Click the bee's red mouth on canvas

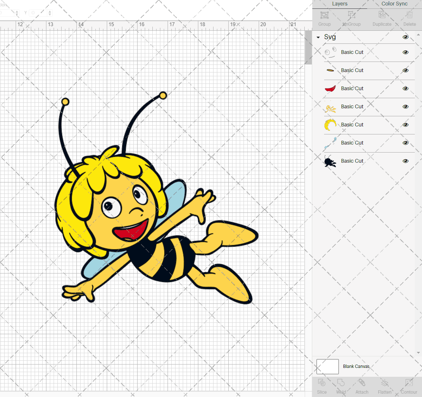point(132,232)
